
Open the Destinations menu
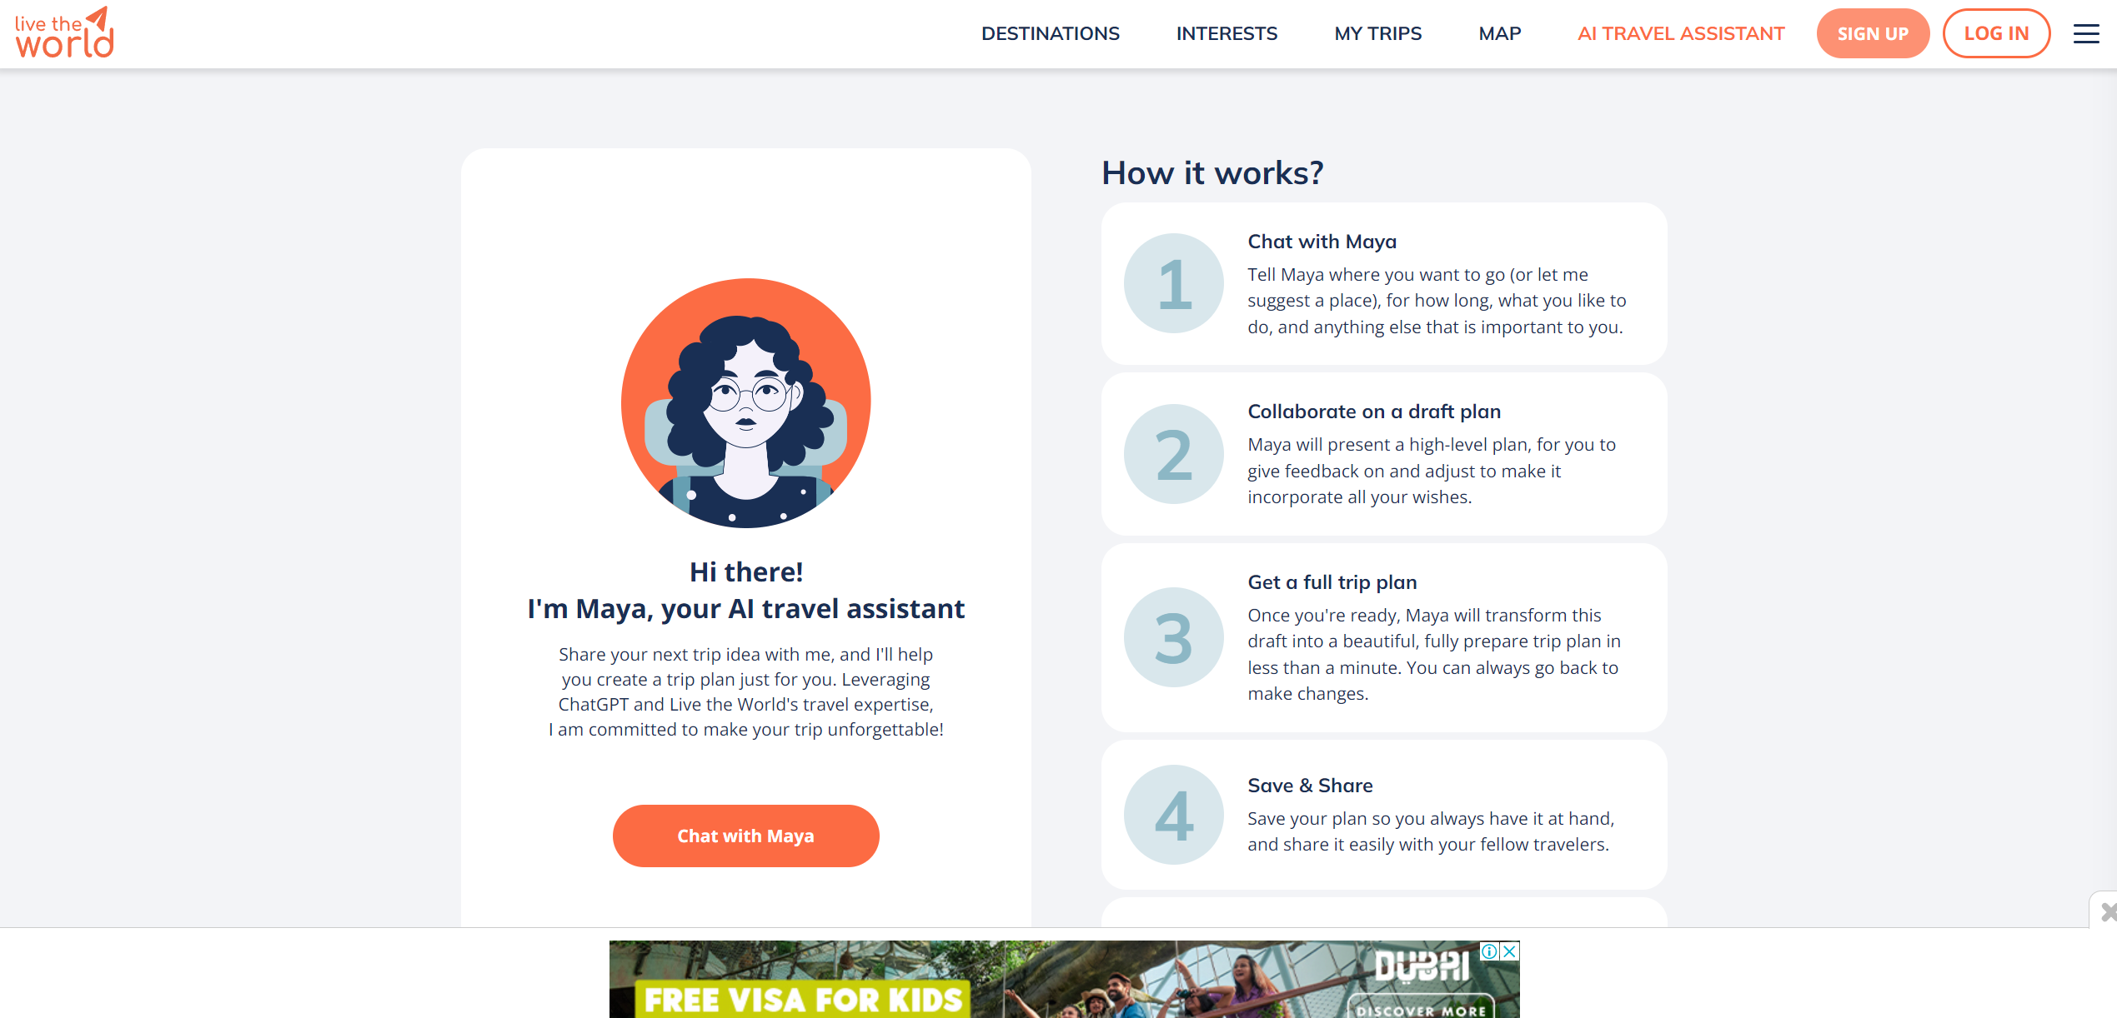point(1050,33)
